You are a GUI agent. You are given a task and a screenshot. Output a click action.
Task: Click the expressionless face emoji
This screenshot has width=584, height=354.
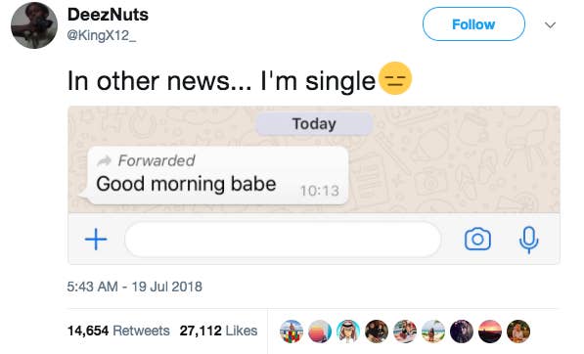click(x=395, y=78)
